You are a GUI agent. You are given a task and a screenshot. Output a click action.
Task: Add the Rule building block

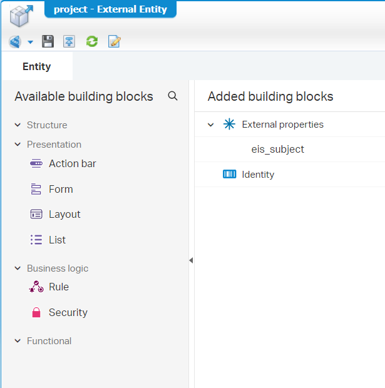(x=58, y=287)
